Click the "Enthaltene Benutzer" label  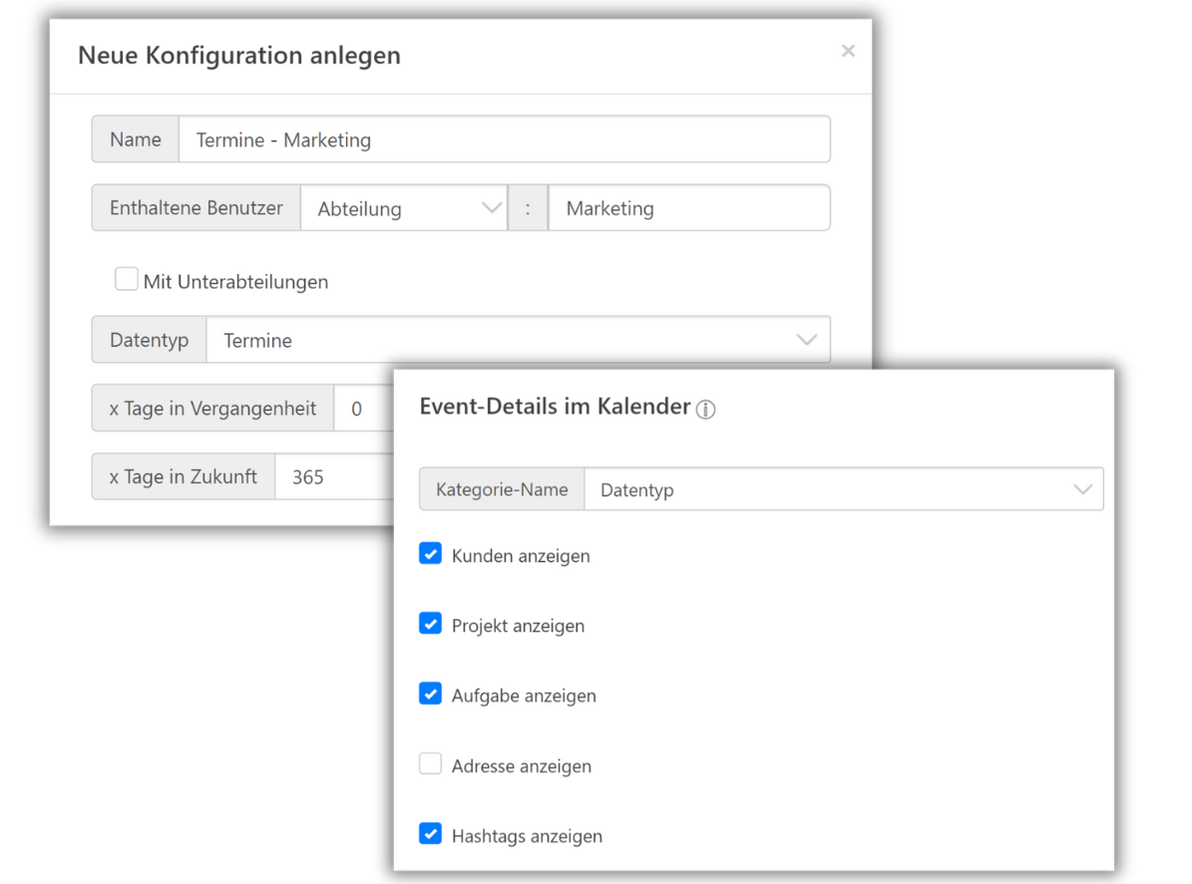click(196, 207)
